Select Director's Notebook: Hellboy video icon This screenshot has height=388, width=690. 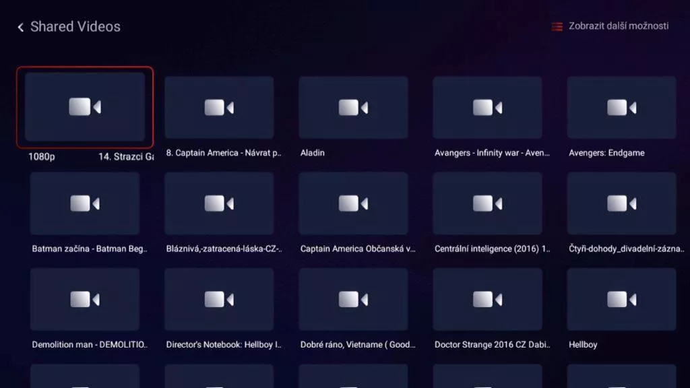pyautogui.click(x=219, y=299)
